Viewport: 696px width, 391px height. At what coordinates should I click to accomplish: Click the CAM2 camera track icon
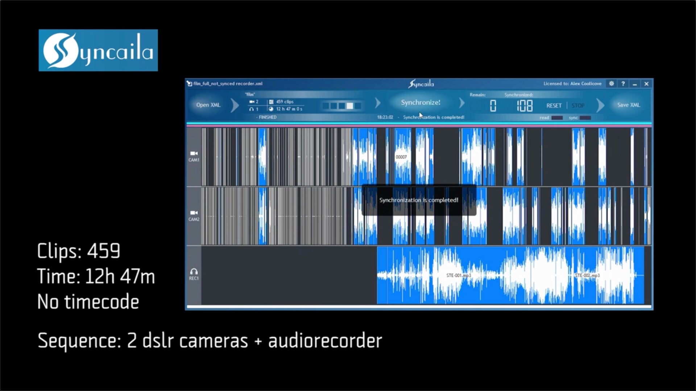(194, 213)
